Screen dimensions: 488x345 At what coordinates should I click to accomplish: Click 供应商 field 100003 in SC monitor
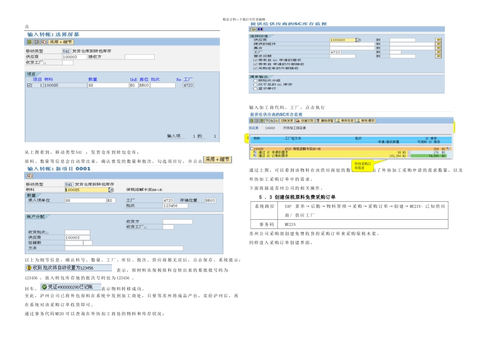[342, 40]
